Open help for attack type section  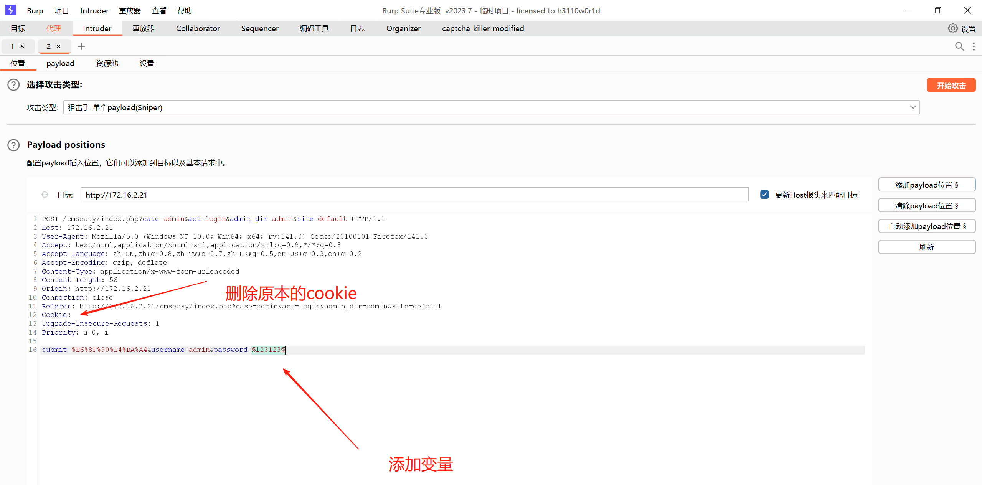pyautogui.click(x=13, y=84)
